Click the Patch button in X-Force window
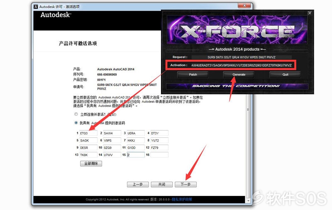 (193, 75)
